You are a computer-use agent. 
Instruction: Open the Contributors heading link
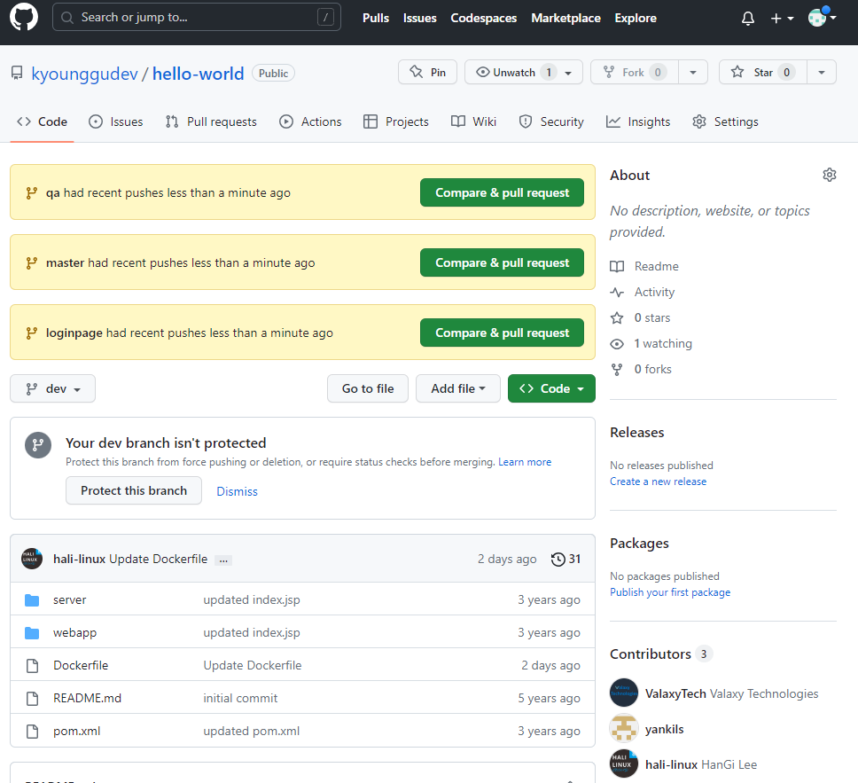pos(661,654)
